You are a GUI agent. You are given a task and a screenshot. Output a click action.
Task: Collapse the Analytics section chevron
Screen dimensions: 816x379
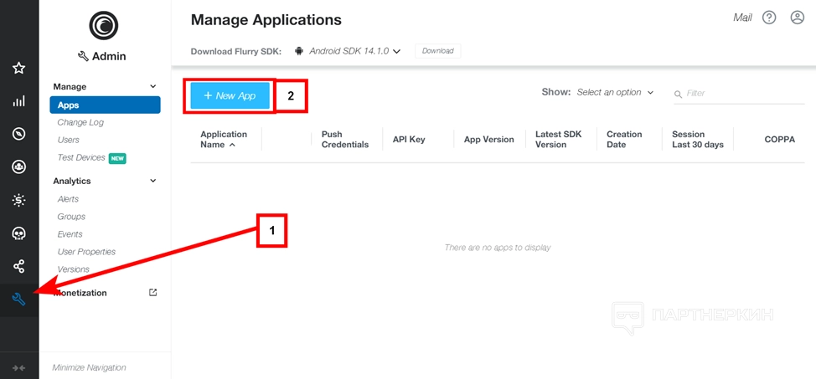tap(152, 181)
